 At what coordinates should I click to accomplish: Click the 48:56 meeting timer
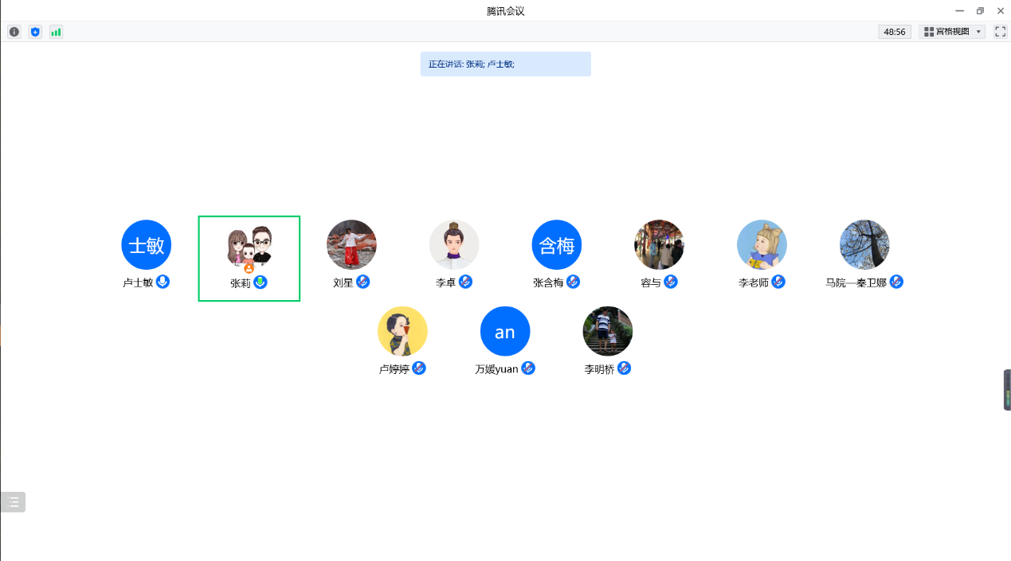(x=895, y=32)
